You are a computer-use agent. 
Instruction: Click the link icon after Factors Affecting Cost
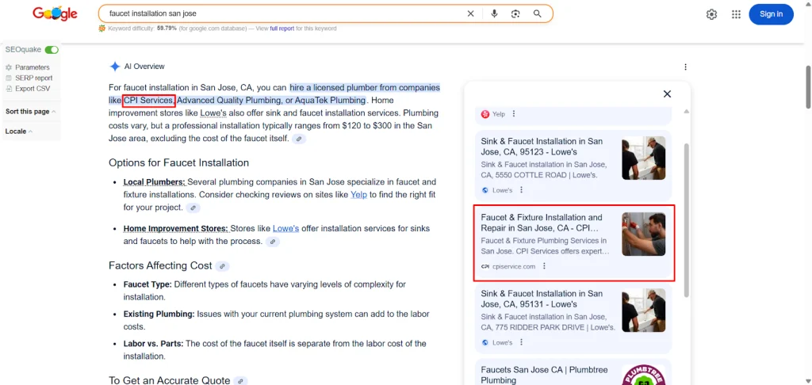223,266
